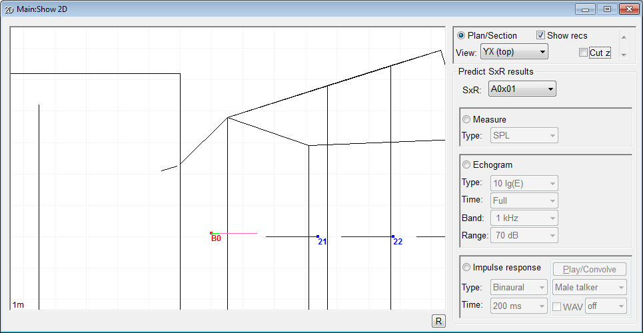Minimize the Main:Show 2D window
Screen dimensions: 643x333
tap(585, 9)
